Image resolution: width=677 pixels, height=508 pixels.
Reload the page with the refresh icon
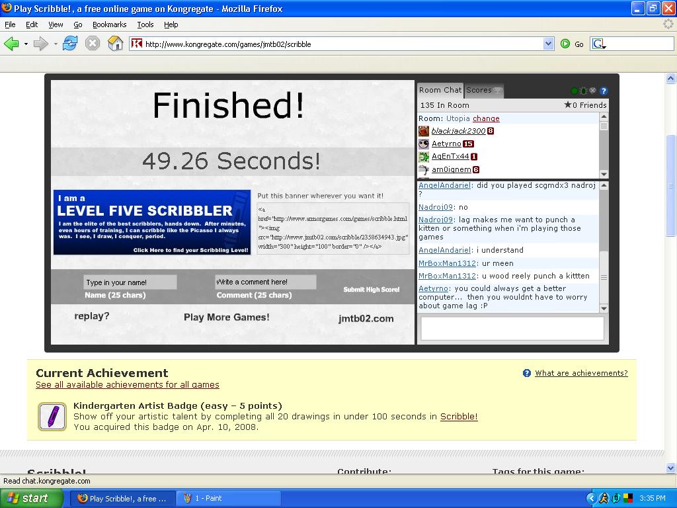click(x=70, y=44)
